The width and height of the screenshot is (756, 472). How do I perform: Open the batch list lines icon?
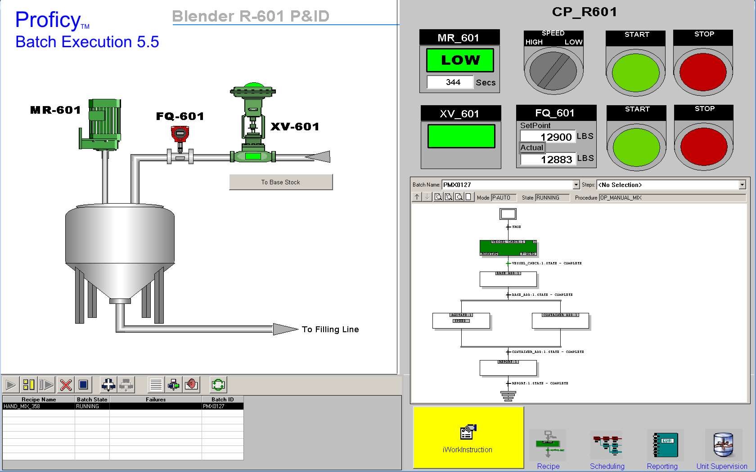pos(156,385)
